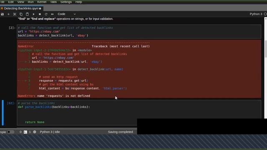Screen dimensions: 267x150
Task: Click into the parse_backlinks code cell
Action: [139, 113]
